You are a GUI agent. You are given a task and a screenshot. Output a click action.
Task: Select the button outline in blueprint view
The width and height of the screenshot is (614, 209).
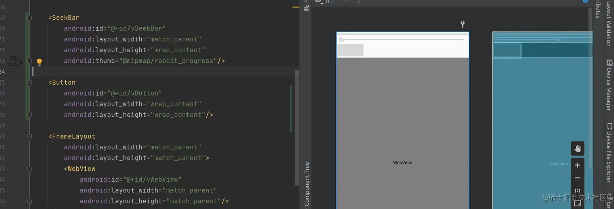click(x=507, y=51)
